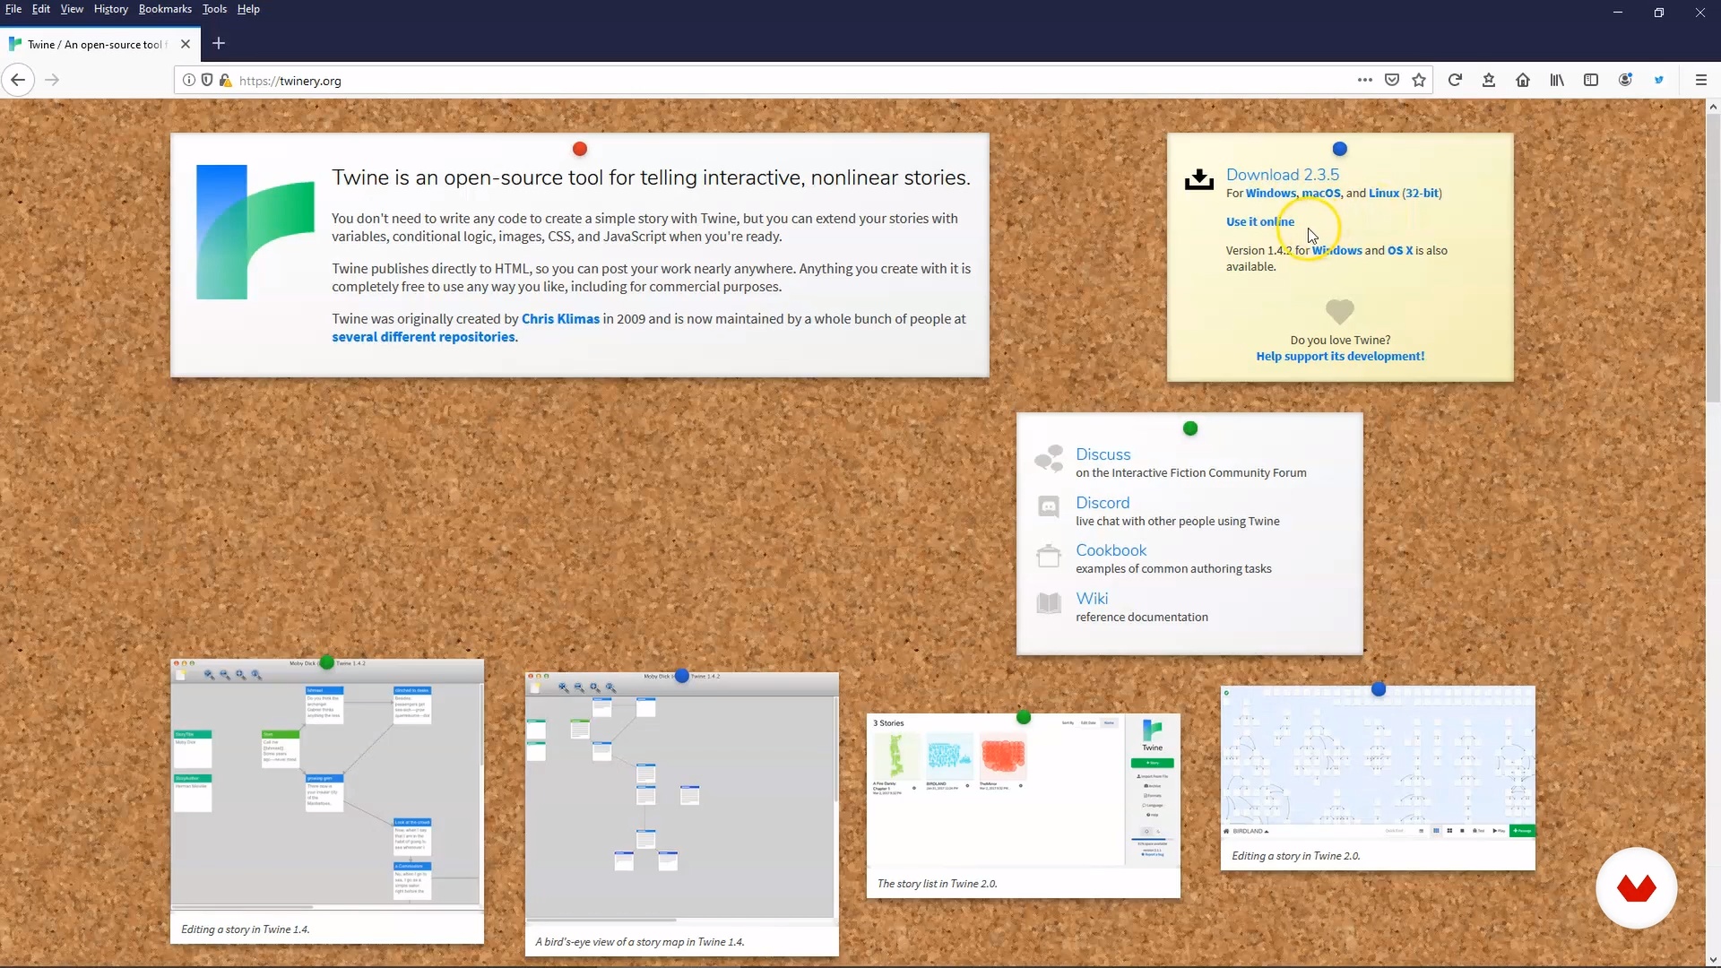Screen dimensions: 1721x968
Task: Click the Chris Klimas link
Action: (x=560, y=318)
